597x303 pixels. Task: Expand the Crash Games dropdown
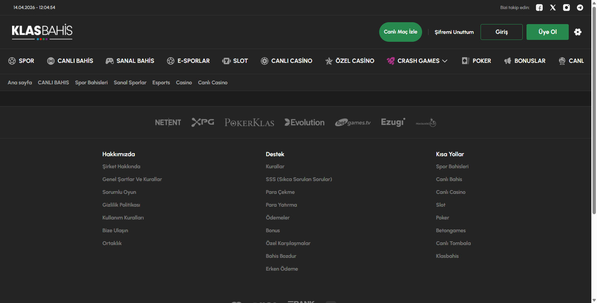(417, 61)
